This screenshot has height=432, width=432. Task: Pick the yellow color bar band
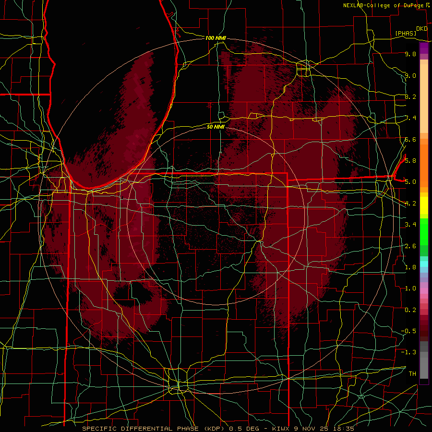point(424,205)
